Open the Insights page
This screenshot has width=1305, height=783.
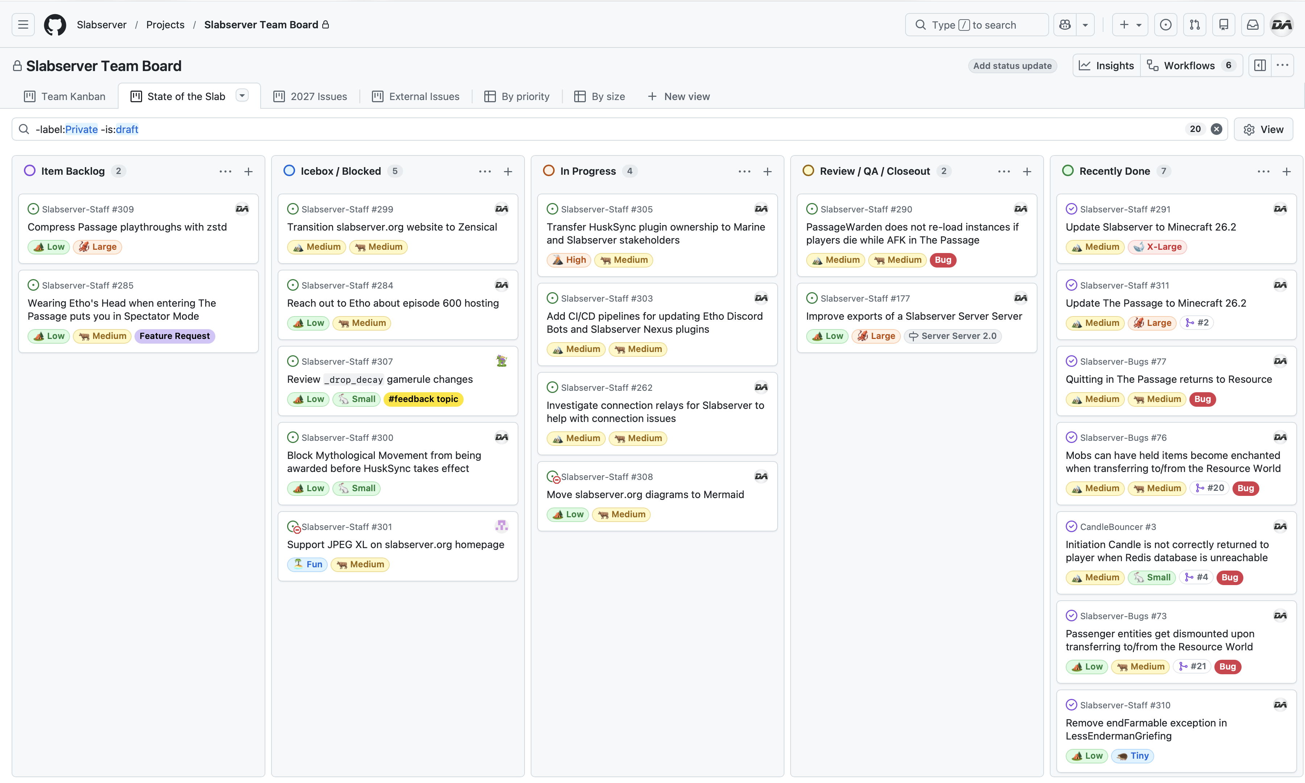[x=1107, y=65]
